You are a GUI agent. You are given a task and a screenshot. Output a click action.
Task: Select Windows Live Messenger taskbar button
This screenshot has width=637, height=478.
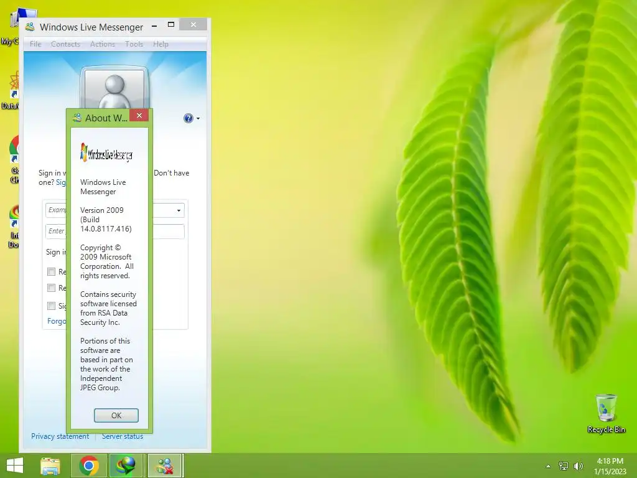tap(165, 466)
